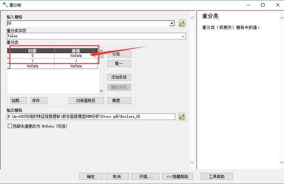The width and height of the screenshot is (284, 184).
Task: Close the 重分类 window
Action: pos(277,5)
